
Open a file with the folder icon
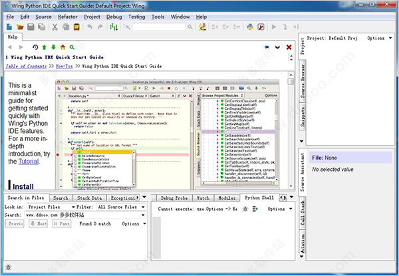coord(20,27)
